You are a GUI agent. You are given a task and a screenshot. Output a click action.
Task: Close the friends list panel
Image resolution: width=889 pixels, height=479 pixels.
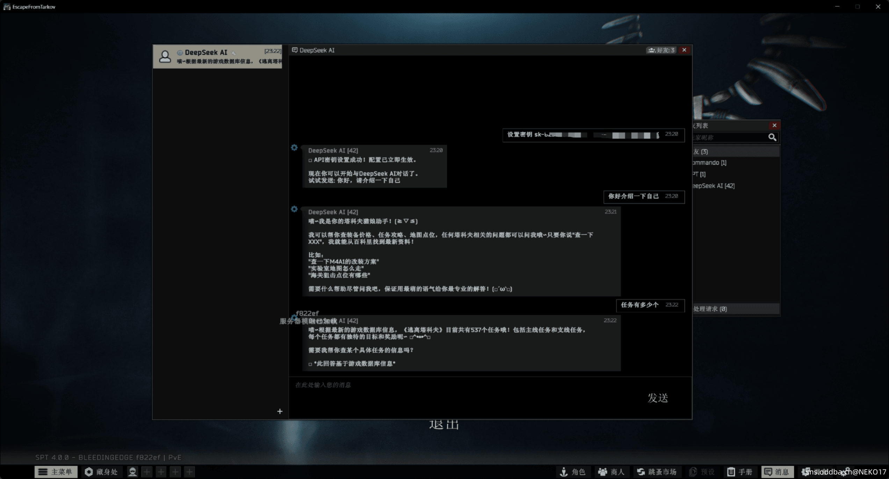774,125
